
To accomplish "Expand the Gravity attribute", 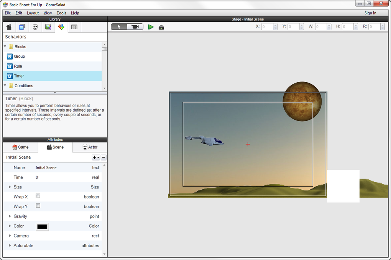I will click(10, 216).
